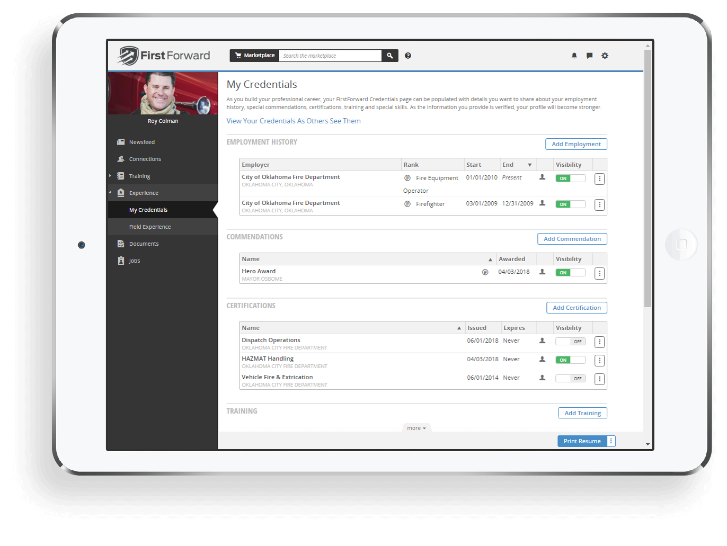Open Field Experience in sidebar
The height and width of the screenshot is (546, 727).
[150, 227]
